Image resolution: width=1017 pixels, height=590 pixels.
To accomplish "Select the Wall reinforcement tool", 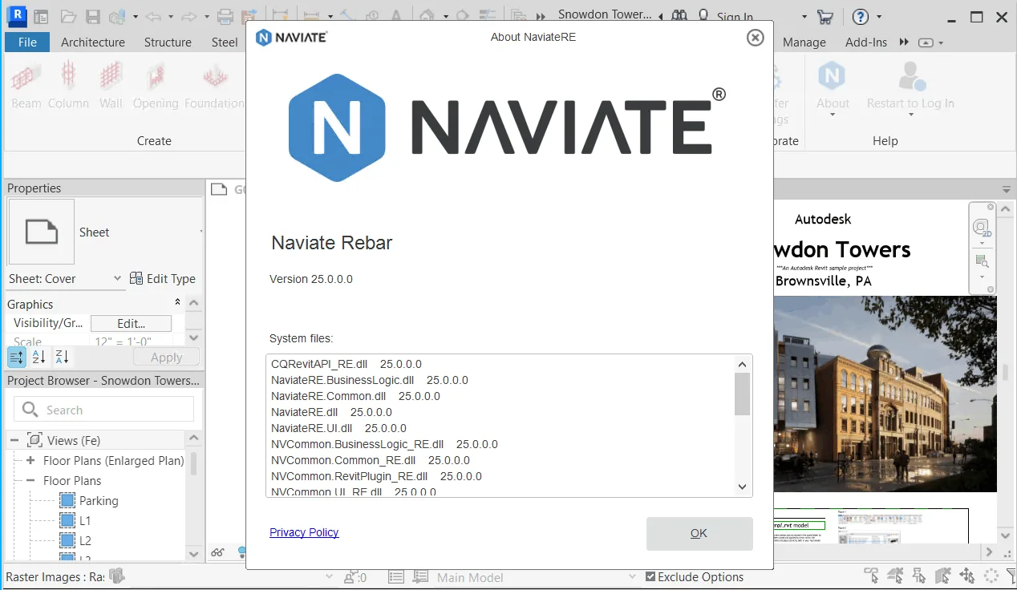I will (x=111, y=86).
